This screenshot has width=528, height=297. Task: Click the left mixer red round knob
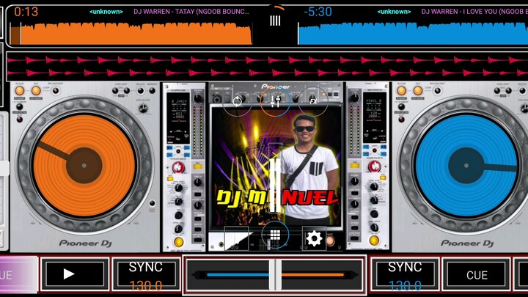(x=178, y=167)
